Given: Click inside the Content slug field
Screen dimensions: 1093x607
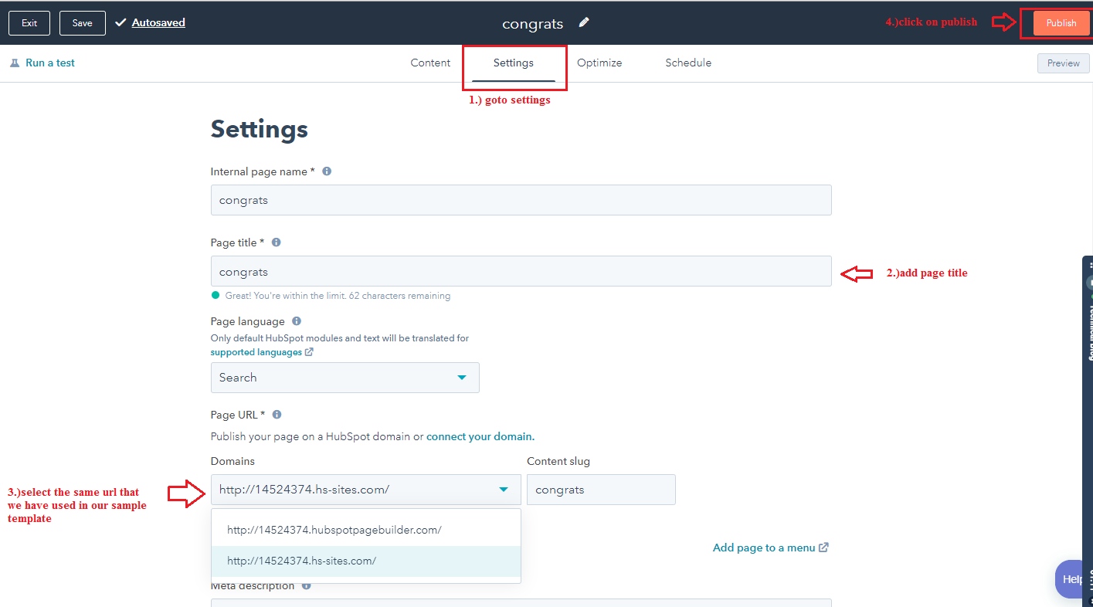Looking at the screenshot, I should [601, 489].
